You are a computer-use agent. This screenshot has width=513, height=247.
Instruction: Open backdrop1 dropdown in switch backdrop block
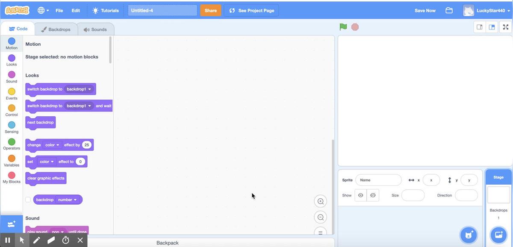pos(79,89)
